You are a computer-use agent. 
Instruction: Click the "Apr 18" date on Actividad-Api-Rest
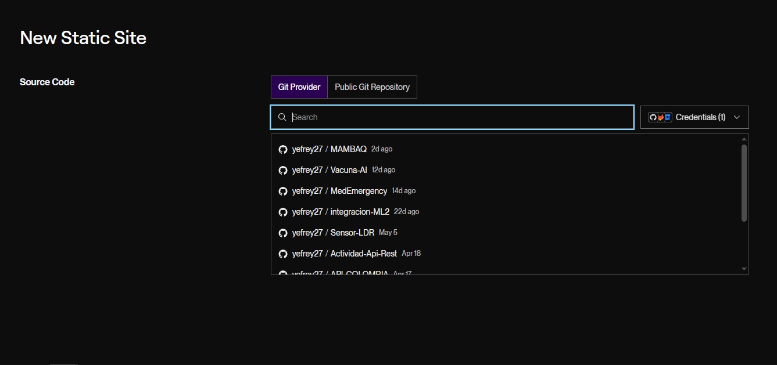point(411,254)
